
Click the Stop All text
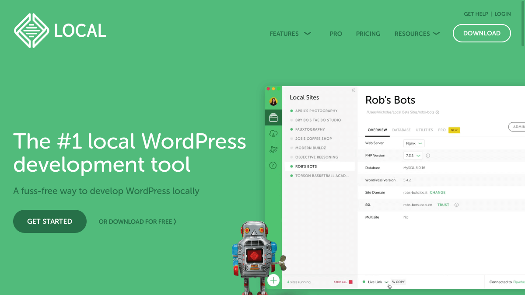[340, 282]
